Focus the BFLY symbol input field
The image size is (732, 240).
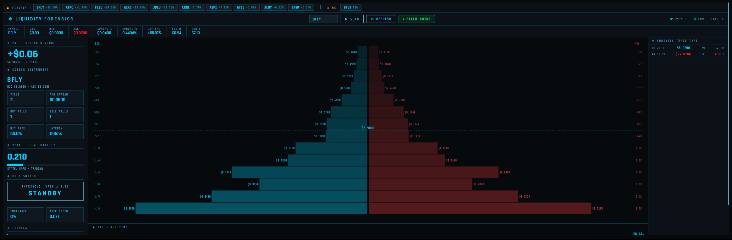click(323, 19)
